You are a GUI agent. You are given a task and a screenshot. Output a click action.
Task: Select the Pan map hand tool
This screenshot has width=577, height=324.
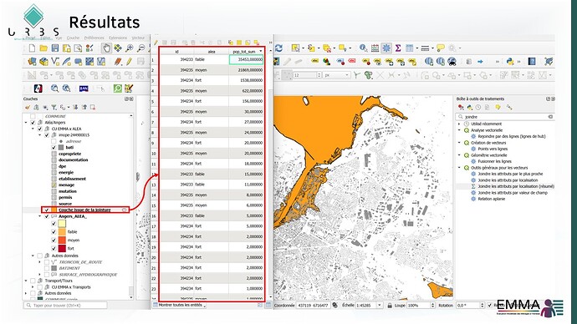click(106, 48)
